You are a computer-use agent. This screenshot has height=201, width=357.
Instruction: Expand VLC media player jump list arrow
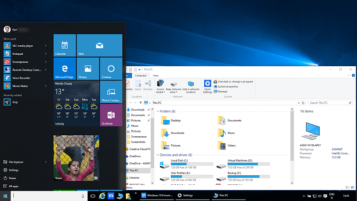point(46,46)
